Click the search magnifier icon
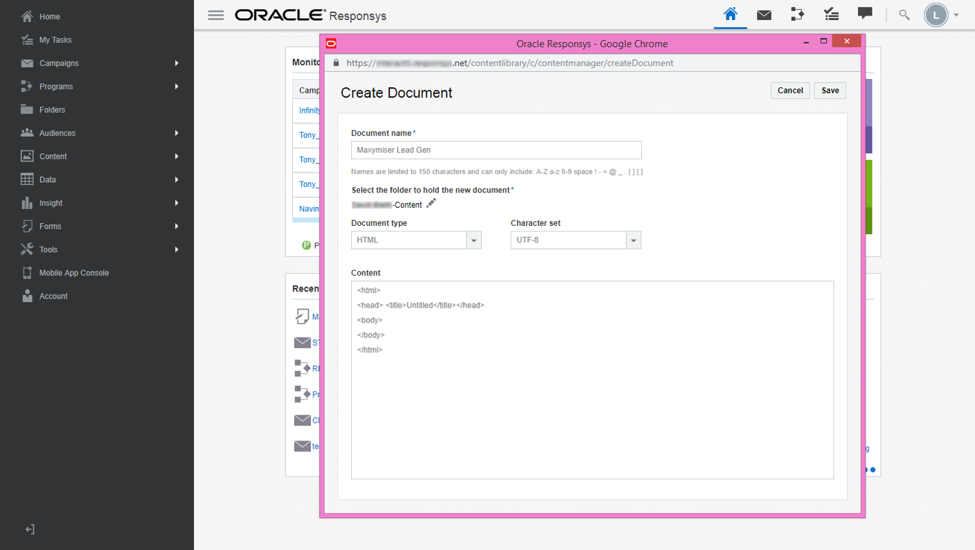Image resolution: width=975 pixels, height=550 pixels. tap(904, 15)
